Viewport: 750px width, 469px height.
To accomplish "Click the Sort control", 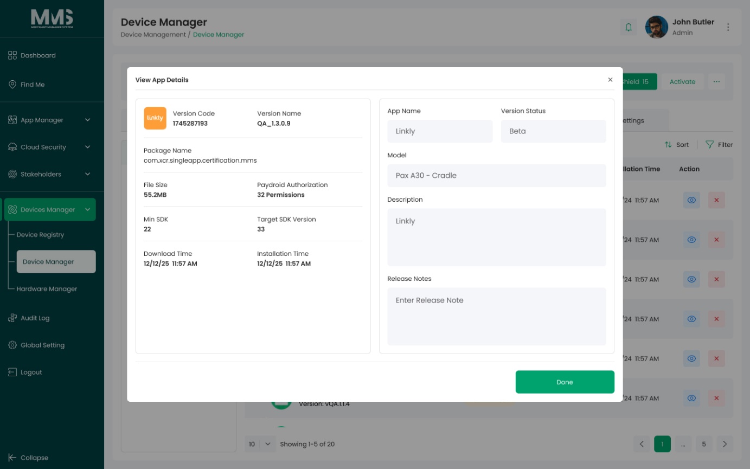I will pos(677,145).
